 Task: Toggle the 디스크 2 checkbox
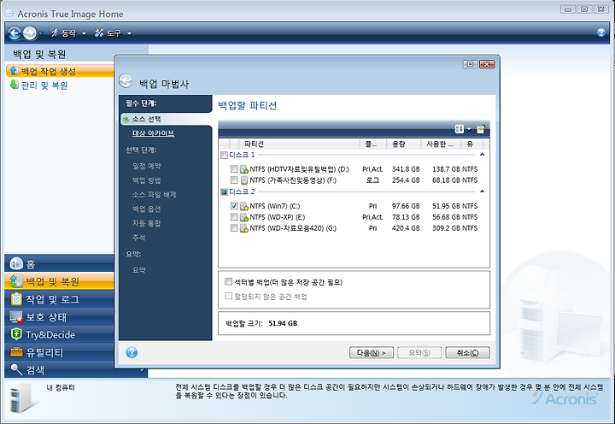coord(224,192)
